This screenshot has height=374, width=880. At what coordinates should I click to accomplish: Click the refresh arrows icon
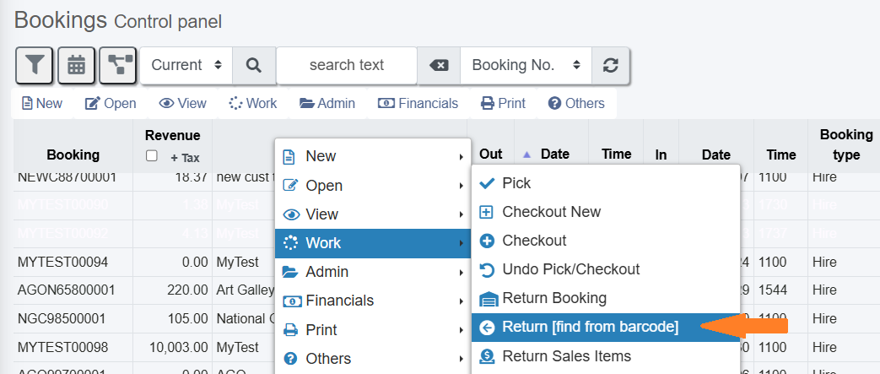tap(611, 65)
